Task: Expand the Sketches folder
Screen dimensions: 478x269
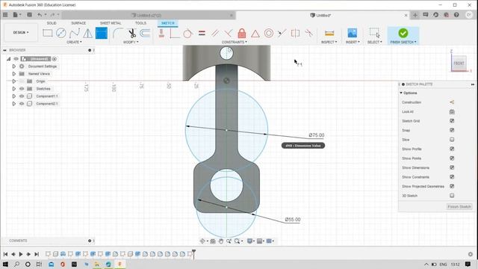Action: [13, 89]
